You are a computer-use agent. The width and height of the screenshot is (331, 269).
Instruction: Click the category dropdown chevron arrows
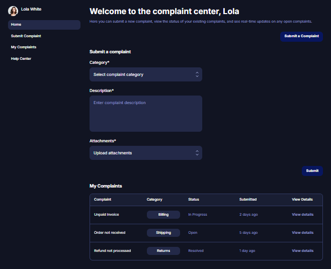point(197,74)
